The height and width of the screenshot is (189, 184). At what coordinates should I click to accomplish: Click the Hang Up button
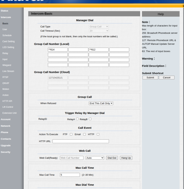[x=126, y=158]
